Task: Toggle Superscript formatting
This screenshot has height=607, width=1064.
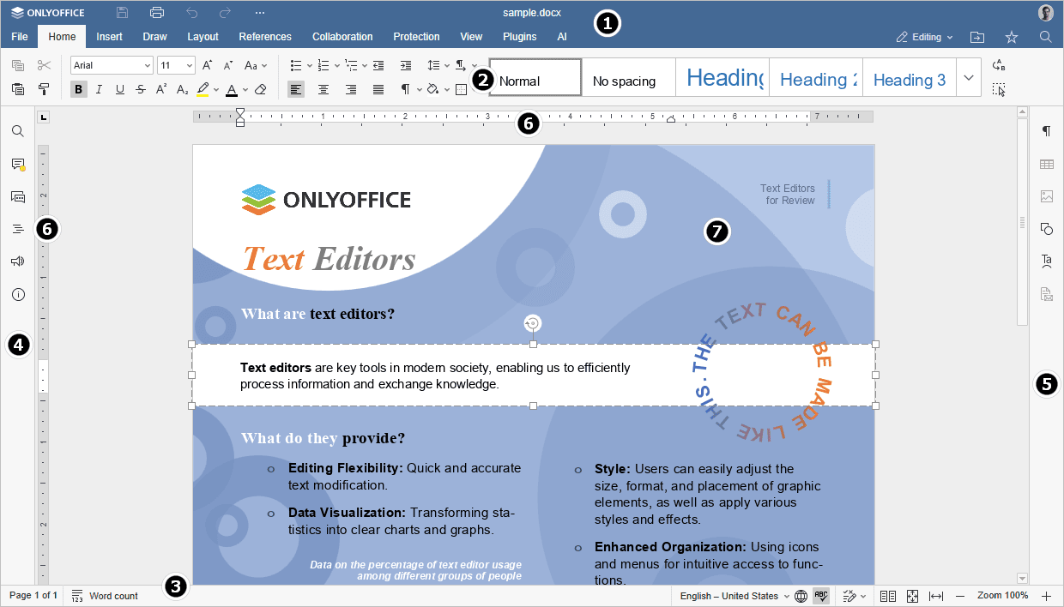Action: 161,89
